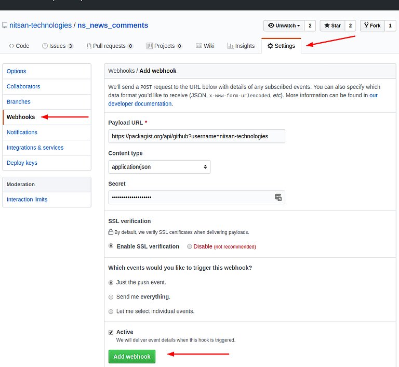Open the developer documentation link
The image size is (399, 367).
[140, 103]
